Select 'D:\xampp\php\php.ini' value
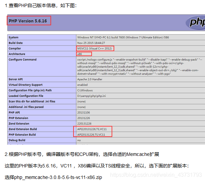The height and width of the screenshot is (181, 205). coord(92,96)
